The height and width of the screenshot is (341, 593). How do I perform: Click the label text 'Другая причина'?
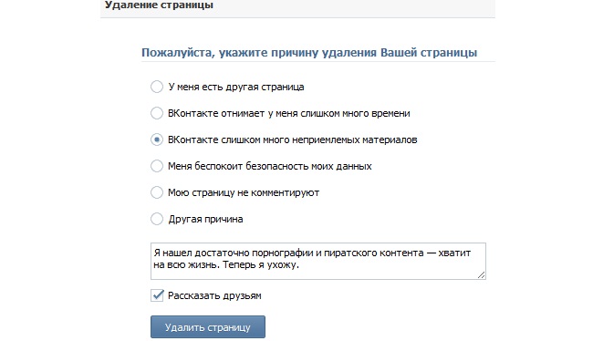[x=205, y=219]
